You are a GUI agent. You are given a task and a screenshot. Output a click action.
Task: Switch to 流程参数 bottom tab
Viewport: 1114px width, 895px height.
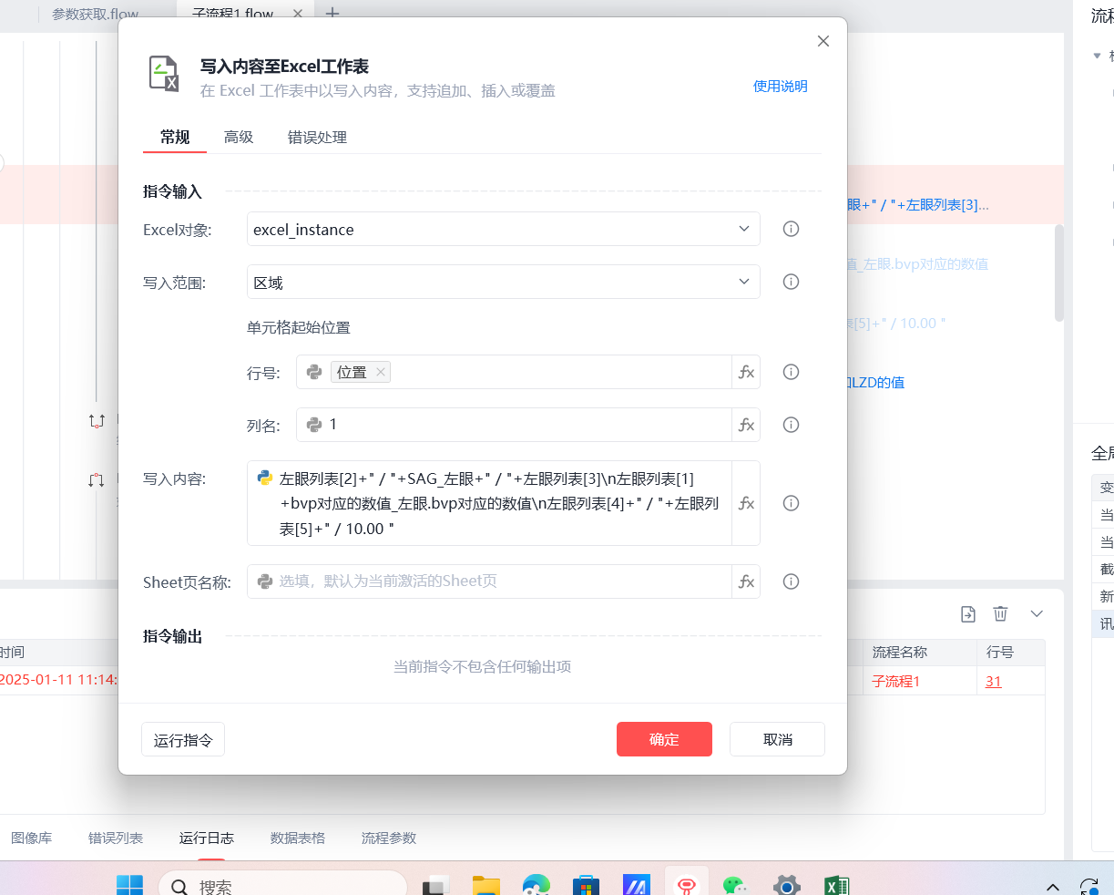click(x=389, y=838)
